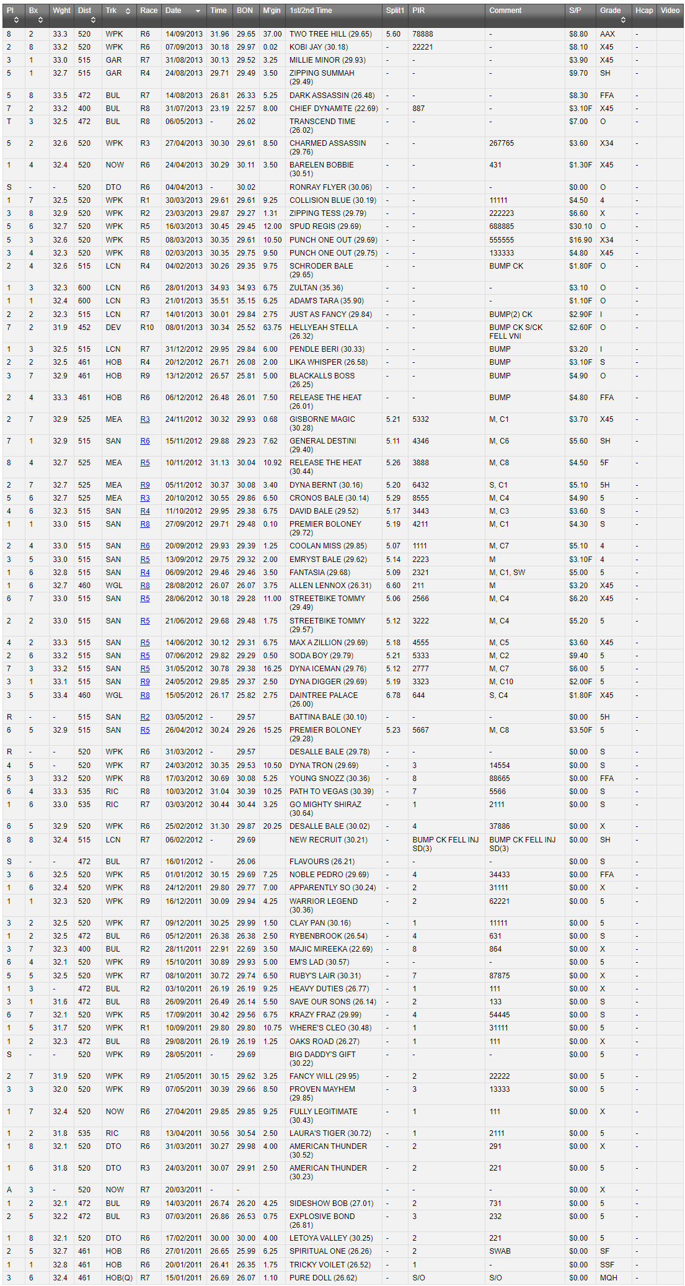The image size is (685, 1286).
Task: Click the descending arrow beside Date header
Action: pyautogui.click(x=198, y=11)
